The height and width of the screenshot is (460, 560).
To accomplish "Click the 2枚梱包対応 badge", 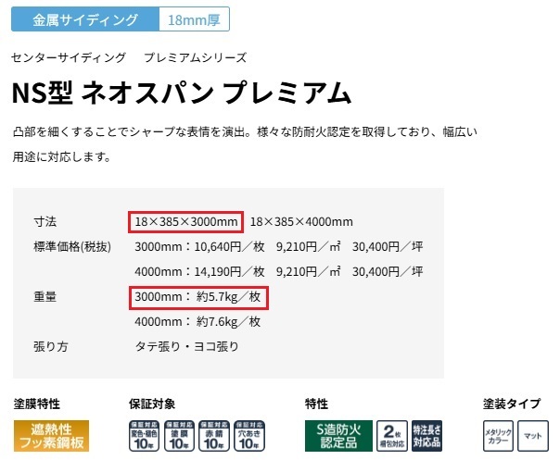I will [x=392, y=436].
